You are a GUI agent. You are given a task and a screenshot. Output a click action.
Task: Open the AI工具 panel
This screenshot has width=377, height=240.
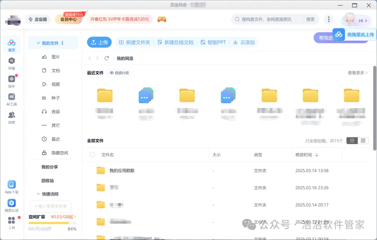click(12, 100)
